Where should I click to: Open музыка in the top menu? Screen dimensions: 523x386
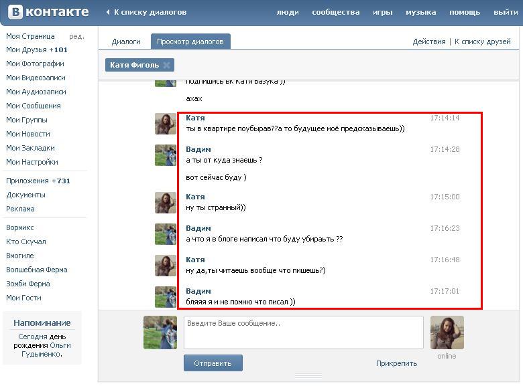[x=420, y=12]
